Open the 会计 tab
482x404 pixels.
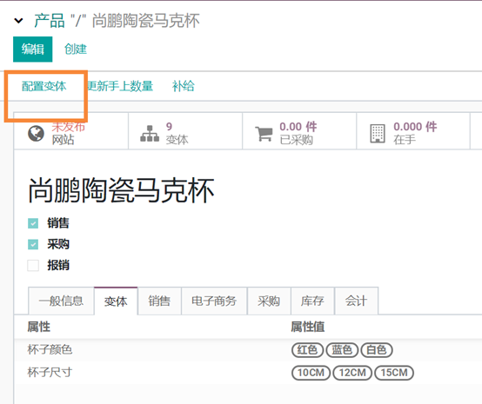point(356,301)
